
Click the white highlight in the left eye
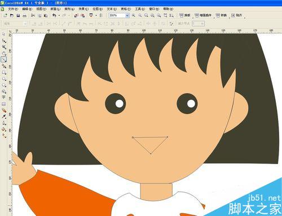(120, 104)
